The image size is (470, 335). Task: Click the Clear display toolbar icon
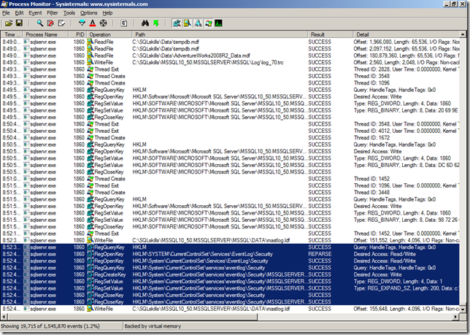[x=61, y=23]
